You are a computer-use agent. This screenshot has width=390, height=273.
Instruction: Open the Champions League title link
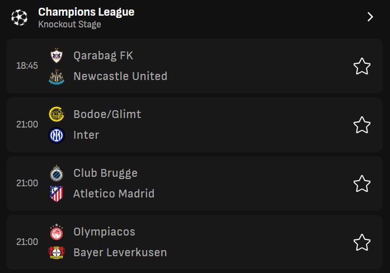[x=86, y=12]
